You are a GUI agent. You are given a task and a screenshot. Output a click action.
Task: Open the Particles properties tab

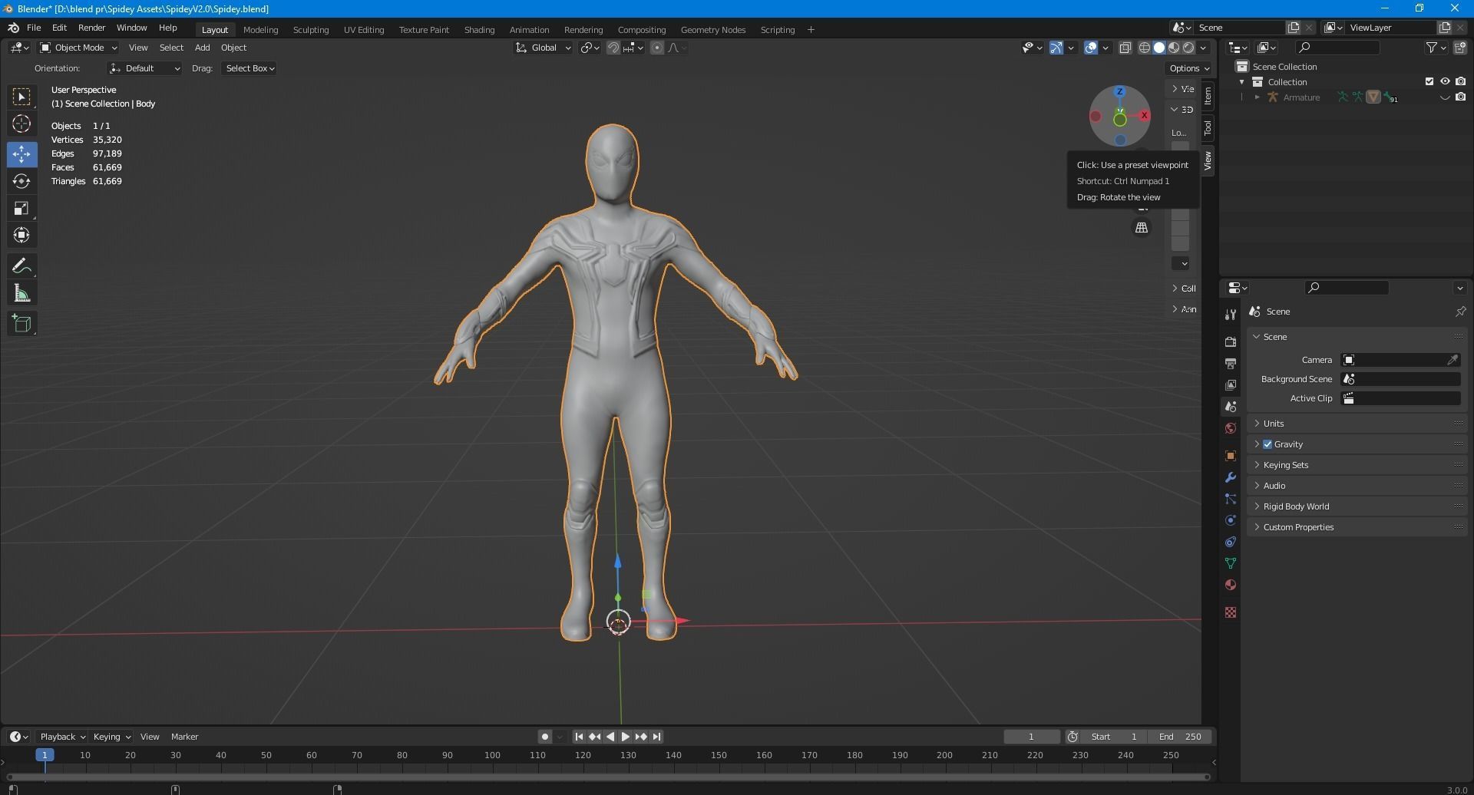[1231, 499]
